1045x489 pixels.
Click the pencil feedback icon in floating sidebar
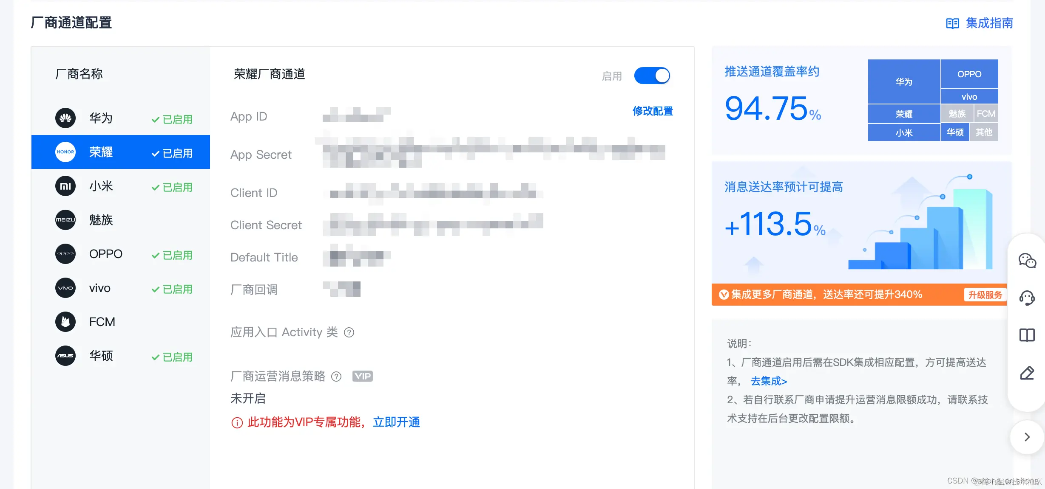tap(1028, 373)
